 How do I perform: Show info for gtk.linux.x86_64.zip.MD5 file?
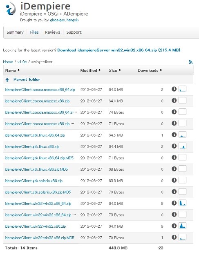click(174, 158)
